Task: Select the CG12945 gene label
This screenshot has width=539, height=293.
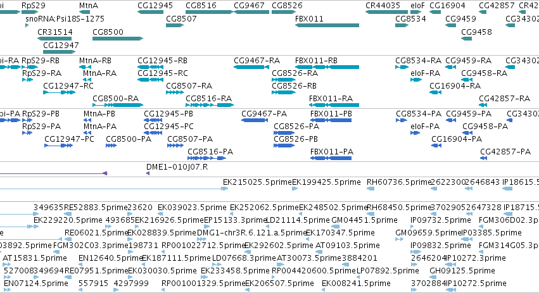Action: point(155,6)
